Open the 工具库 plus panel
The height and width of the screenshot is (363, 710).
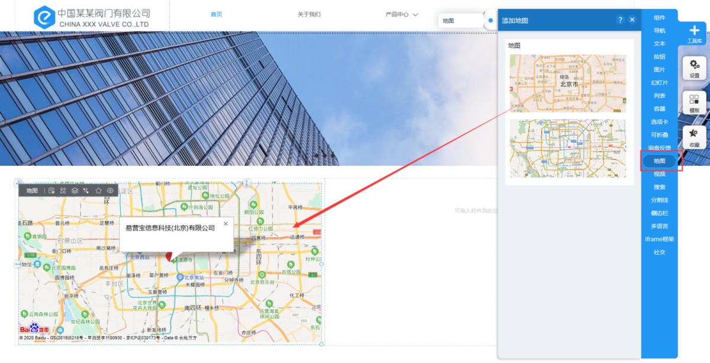(x=694, y=33)
